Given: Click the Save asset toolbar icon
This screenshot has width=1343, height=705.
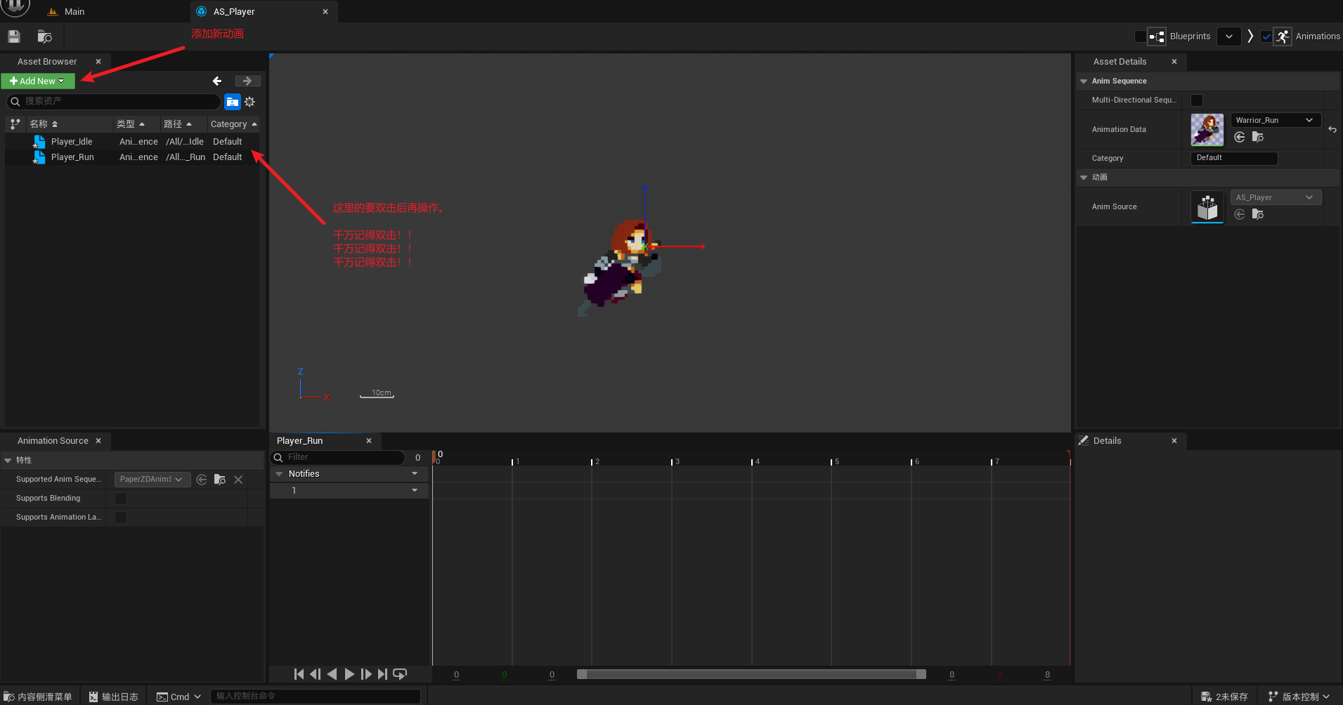Looking at the screenshot, I should [x=14, y=37].
